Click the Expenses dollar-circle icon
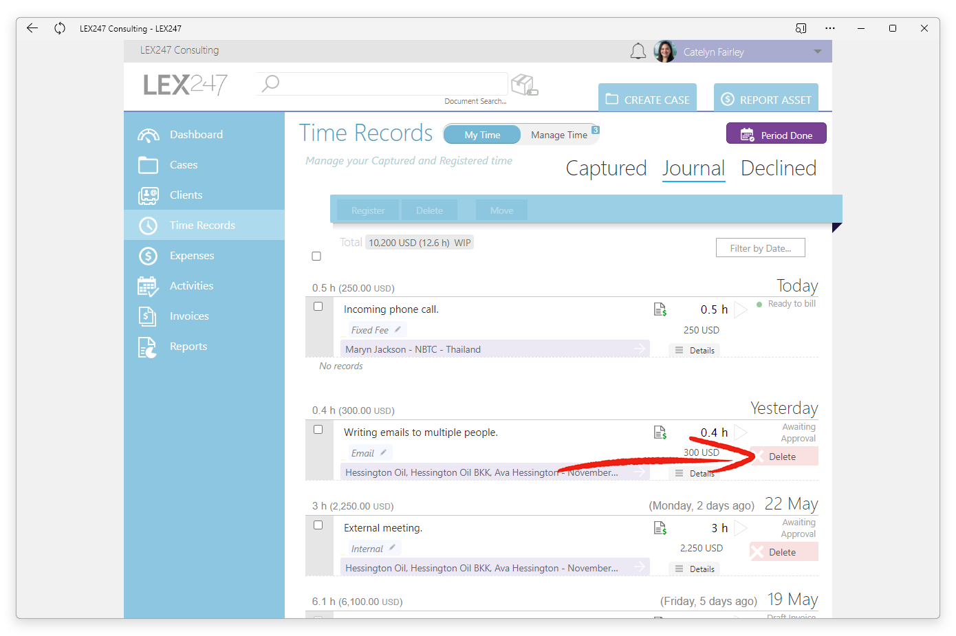 pos(148,256)
